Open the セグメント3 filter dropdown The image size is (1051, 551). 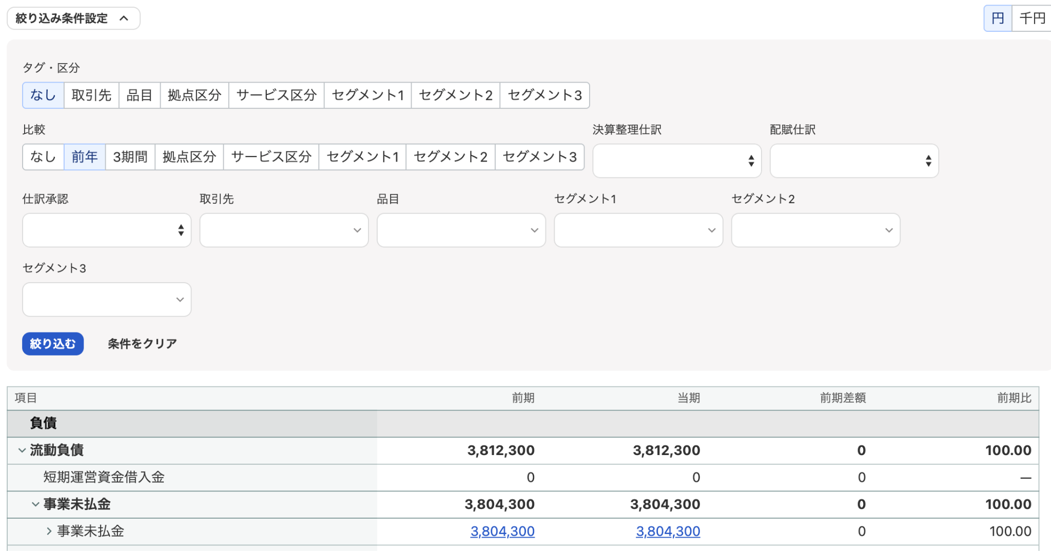point(107,300)
